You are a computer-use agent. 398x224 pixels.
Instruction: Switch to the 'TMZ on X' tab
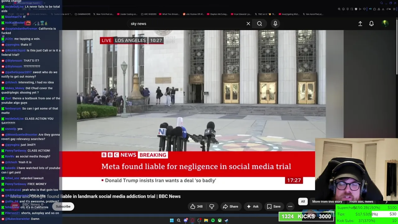point(265,14)
